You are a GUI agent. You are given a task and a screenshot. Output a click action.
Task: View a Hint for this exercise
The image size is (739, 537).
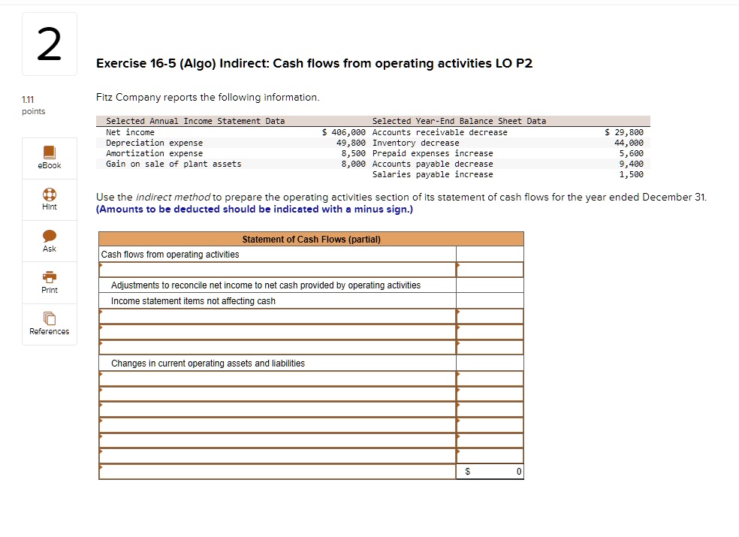point(49,199)
